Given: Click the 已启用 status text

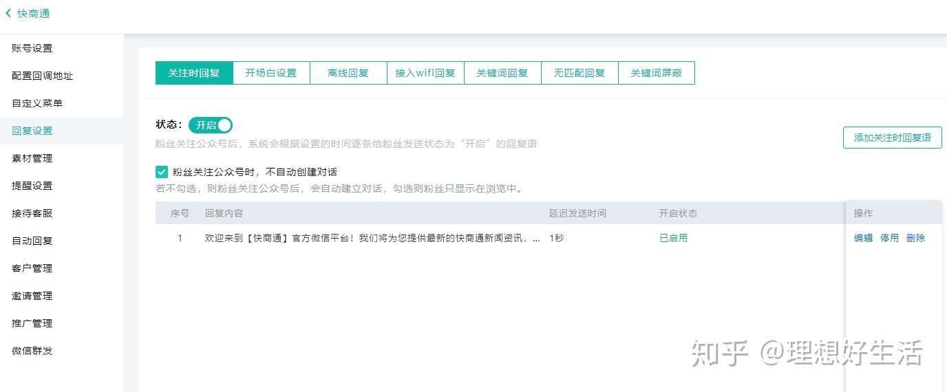Looking at the screenshot, I should pyautogui.click(x=674, y=238).
